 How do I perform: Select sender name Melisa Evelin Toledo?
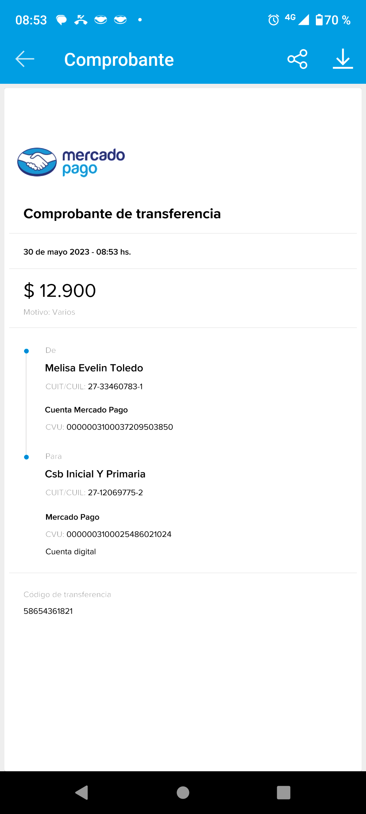point(94,368)
